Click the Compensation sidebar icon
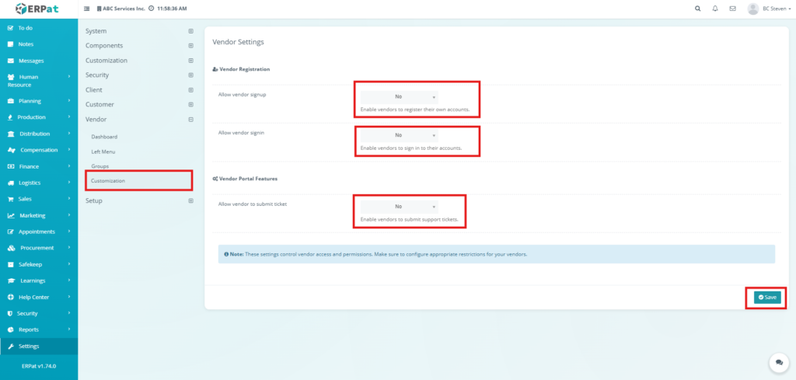Image resolution: width=796 pixels, height=380 pixels. tap(11, 150)
